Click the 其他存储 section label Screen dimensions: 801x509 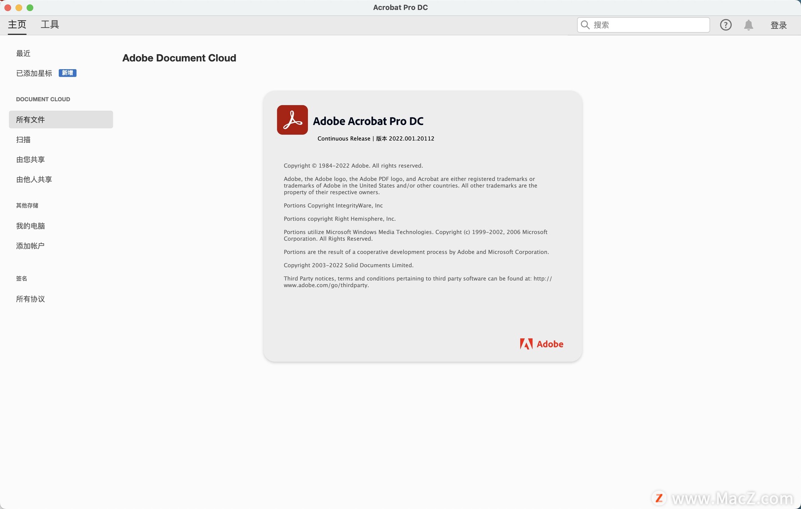[x=27, y=205]
